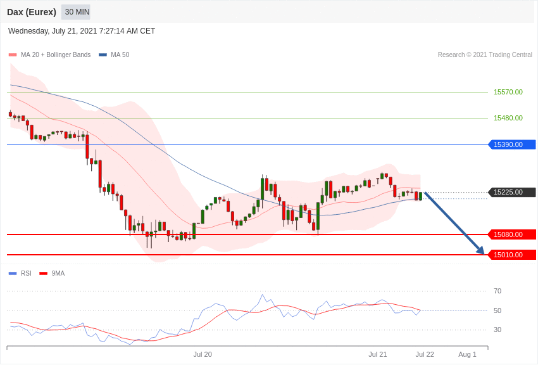Click the Jul 21 time axis label
Image resolution: width=538 pixels, height=365 pixels.
pyautogui.click(x=377, y=354)
